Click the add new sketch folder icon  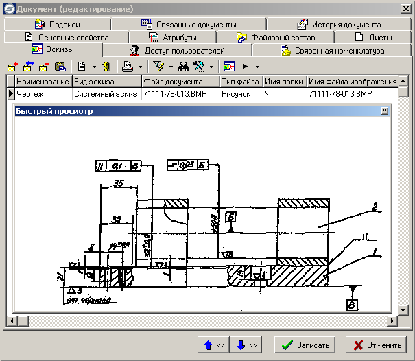pos(12,67)
